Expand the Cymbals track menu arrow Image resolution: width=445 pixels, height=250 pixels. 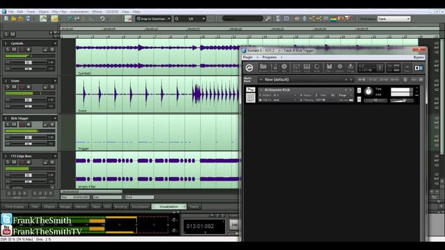point(55,43)
